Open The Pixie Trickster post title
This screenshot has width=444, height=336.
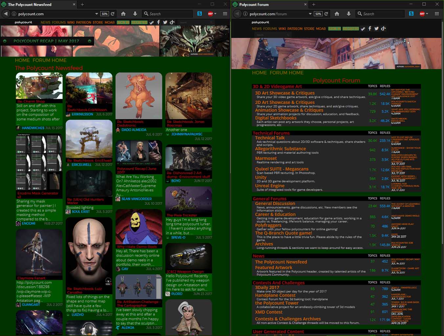pos(182,215)
